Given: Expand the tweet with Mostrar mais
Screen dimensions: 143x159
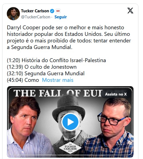Looking at the screenshot, I should coord(58,80).
